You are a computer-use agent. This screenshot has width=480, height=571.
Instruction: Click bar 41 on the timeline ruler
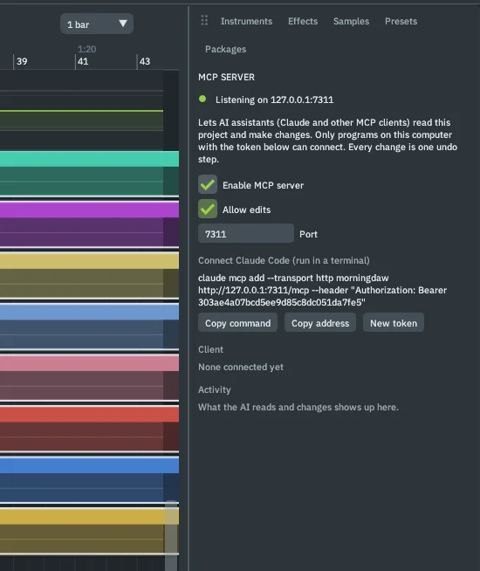[83, 61]
